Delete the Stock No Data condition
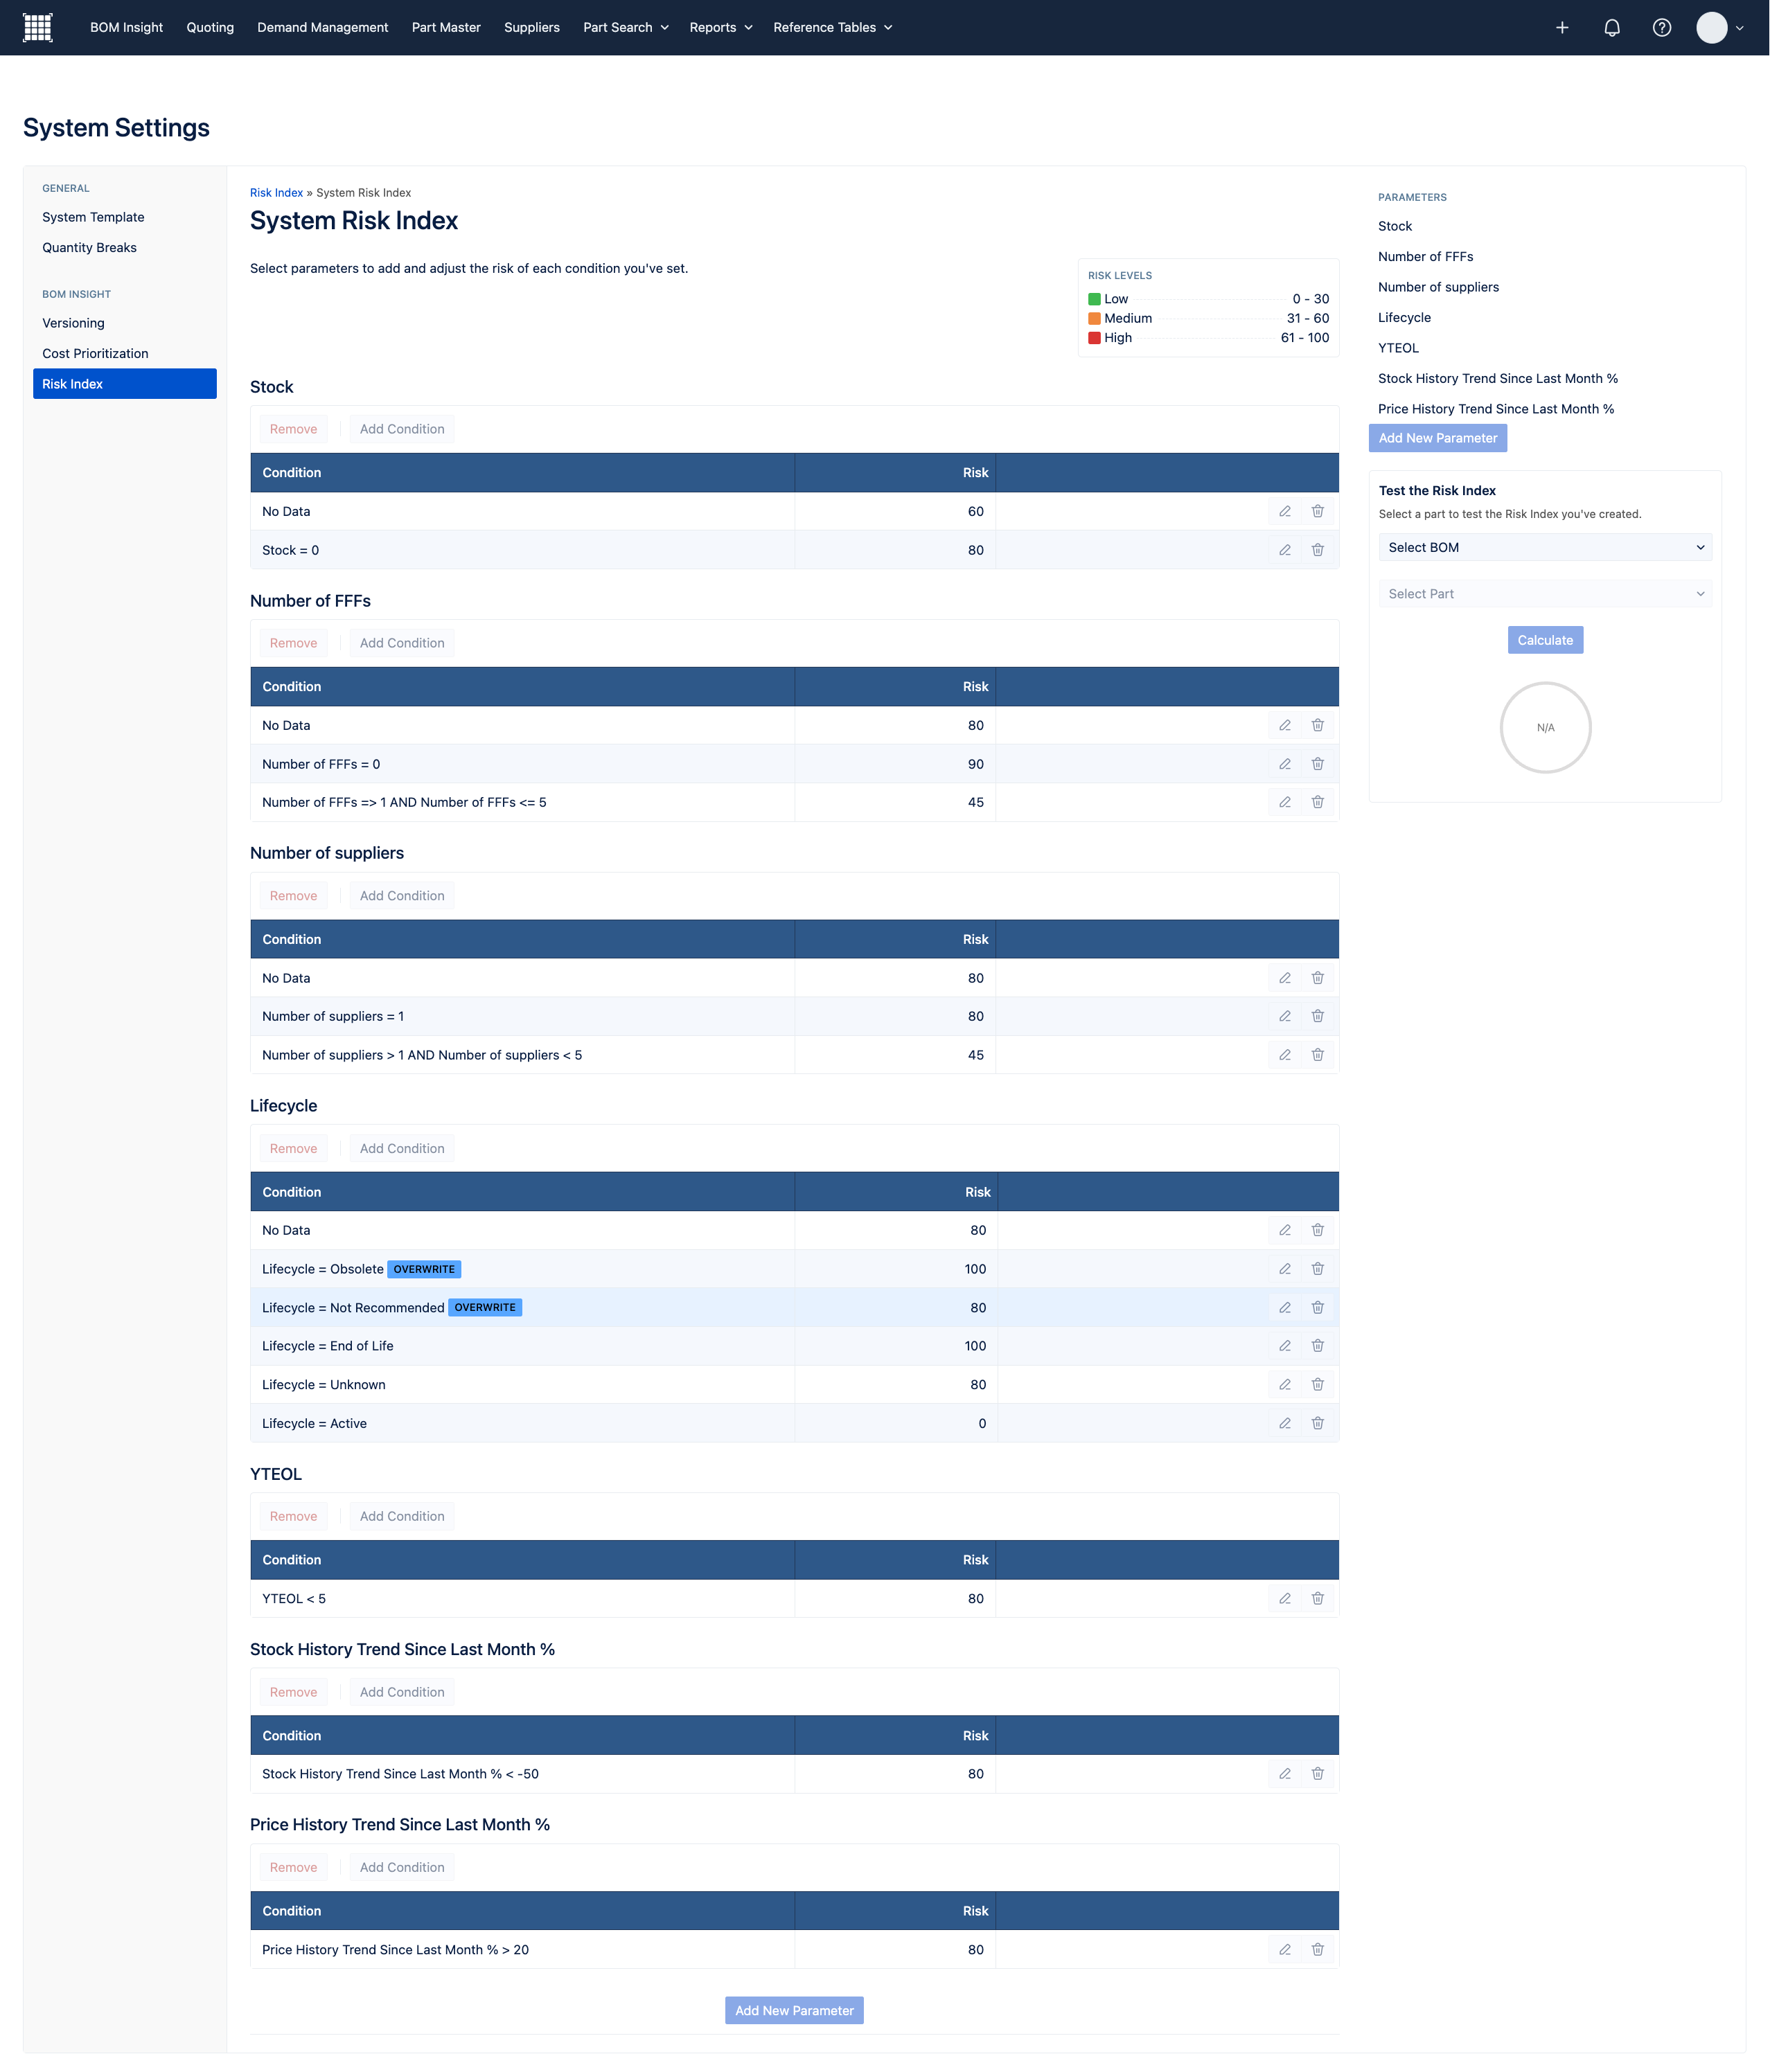 [x=1318, y=511]
